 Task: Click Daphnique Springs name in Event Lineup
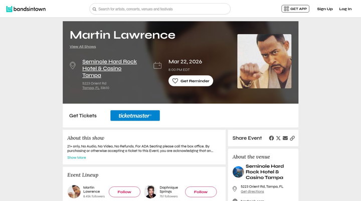tap(169, 189)
